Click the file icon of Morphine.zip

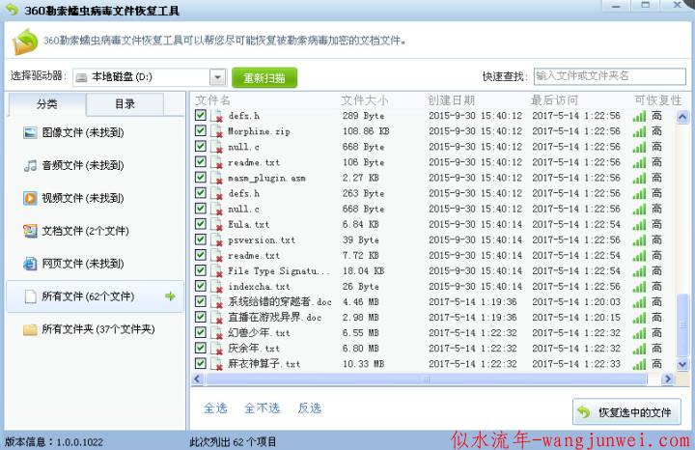point(217,131)
